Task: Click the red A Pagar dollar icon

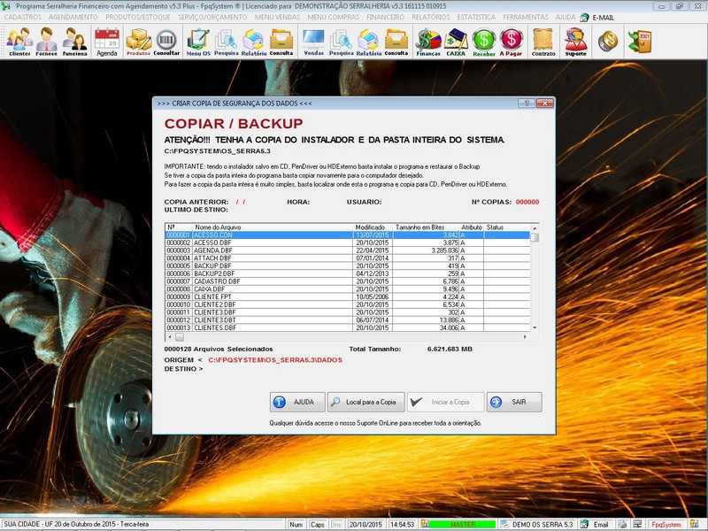Action: coord(511,42)
